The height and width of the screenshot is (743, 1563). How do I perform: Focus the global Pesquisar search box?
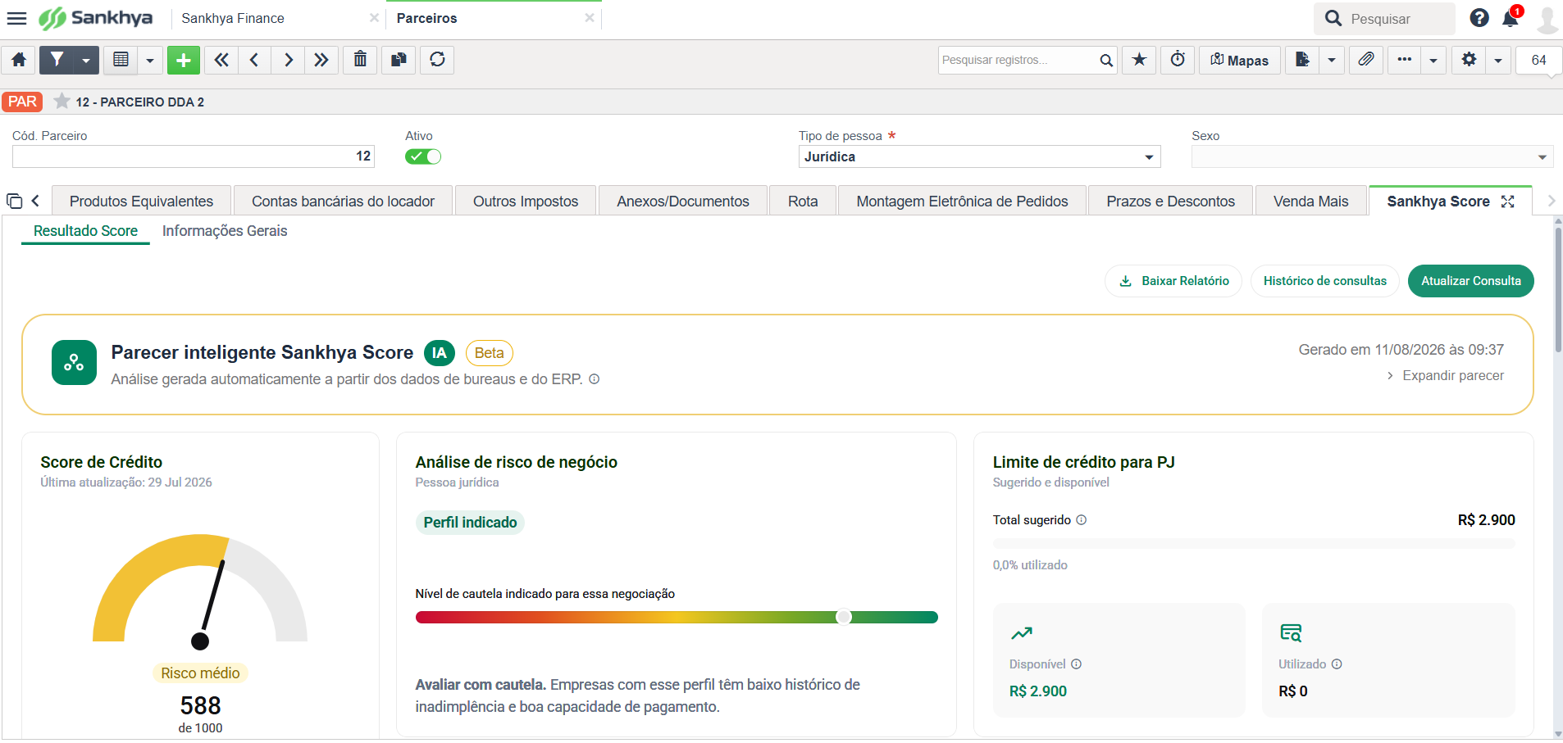1384,18
